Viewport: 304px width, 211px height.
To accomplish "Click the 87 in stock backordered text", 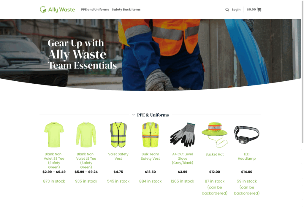I will click(215, 187).
